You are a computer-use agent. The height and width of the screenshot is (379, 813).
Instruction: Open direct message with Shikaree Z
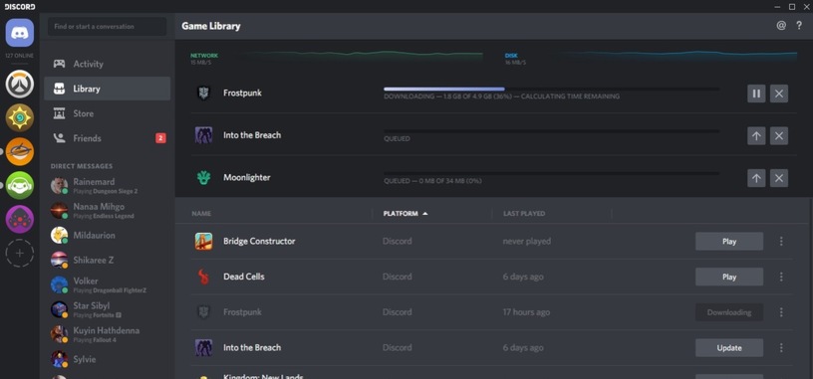click(x=107, y=260)
